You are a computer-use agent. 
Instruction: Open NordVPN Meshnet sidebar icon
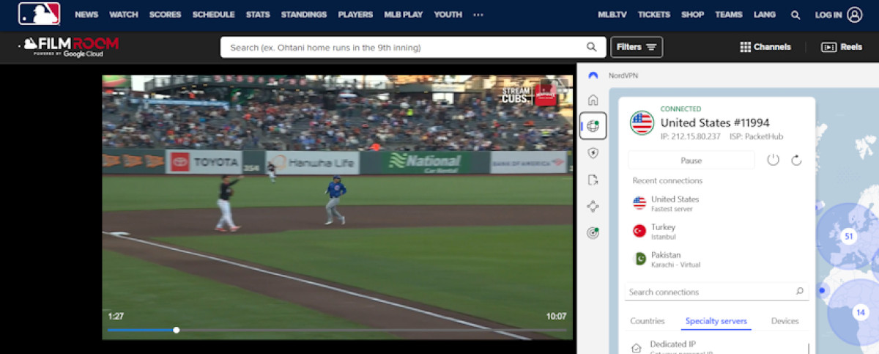[x=593, y=207]
